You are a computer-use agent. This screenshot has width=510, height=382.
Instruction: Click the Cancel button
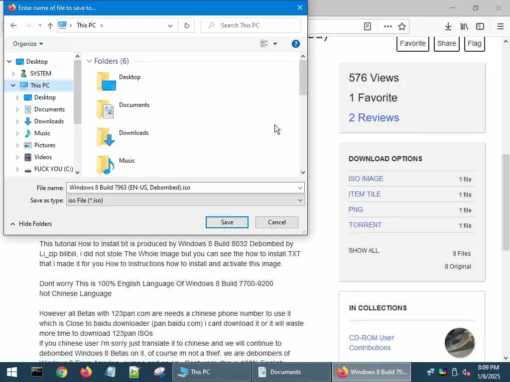coord(277,222)
